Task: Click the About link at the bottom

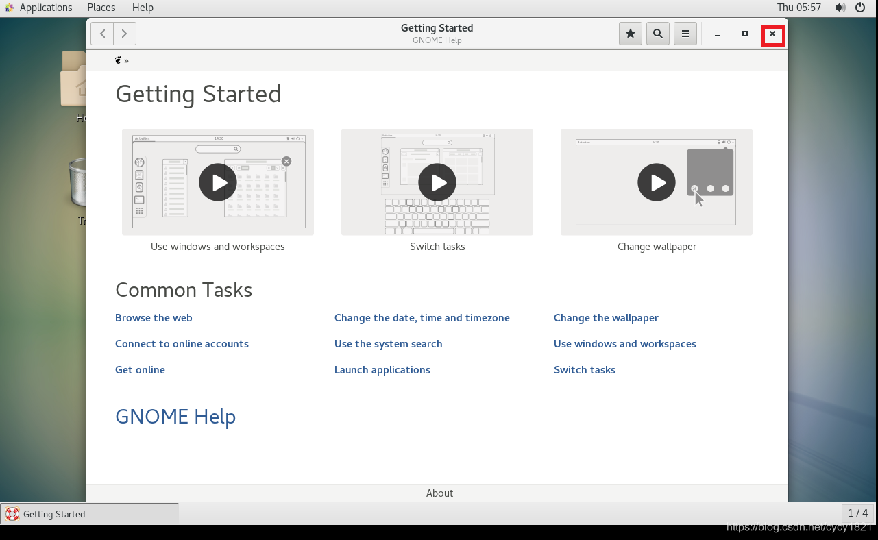Action: 439,493
